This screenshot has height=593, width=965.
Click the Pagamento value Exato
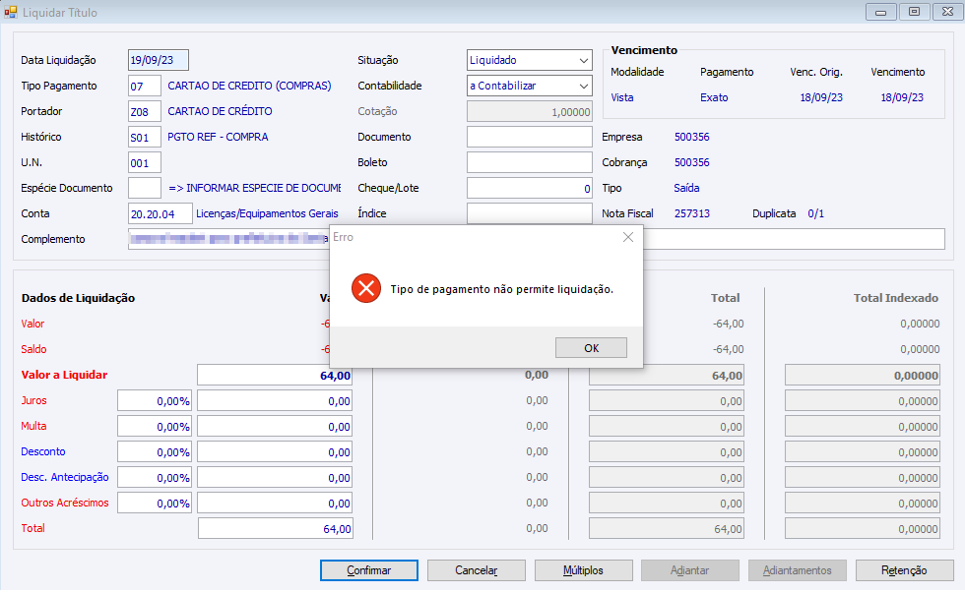(714, 97)
